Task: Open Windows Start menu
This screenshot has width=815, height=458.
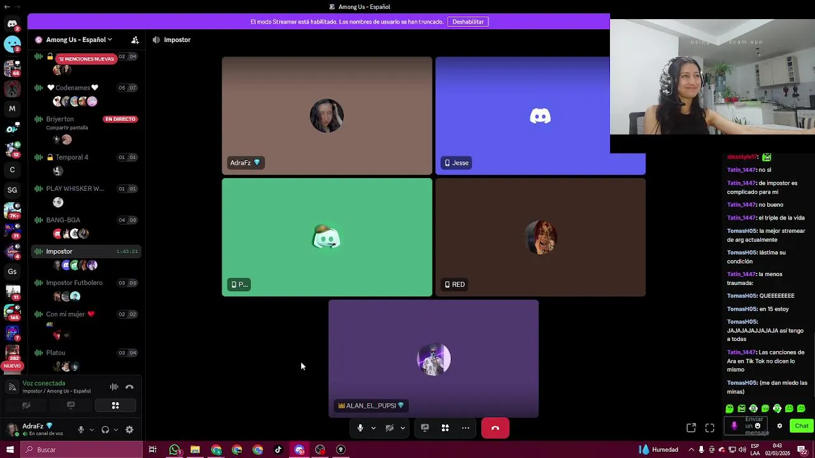Action: point(10,450)
